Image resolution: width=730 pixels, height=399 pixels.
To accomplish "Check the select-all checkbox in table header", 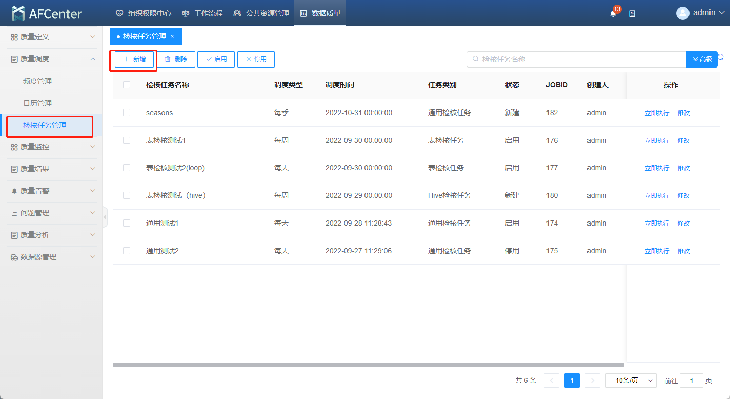I will coord(127,85).
